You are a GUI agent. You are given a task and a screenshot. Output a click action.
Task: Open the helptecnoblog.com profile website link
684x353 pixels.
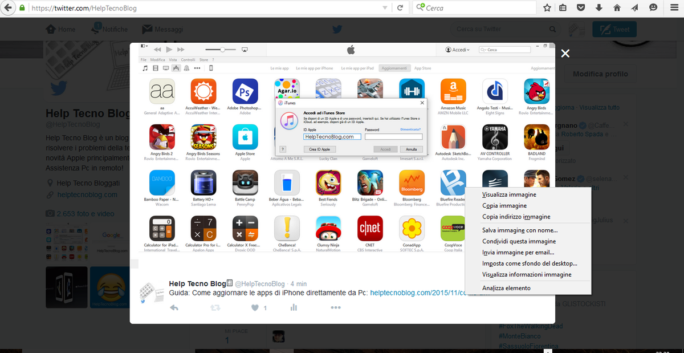click(x=87, y=194)
